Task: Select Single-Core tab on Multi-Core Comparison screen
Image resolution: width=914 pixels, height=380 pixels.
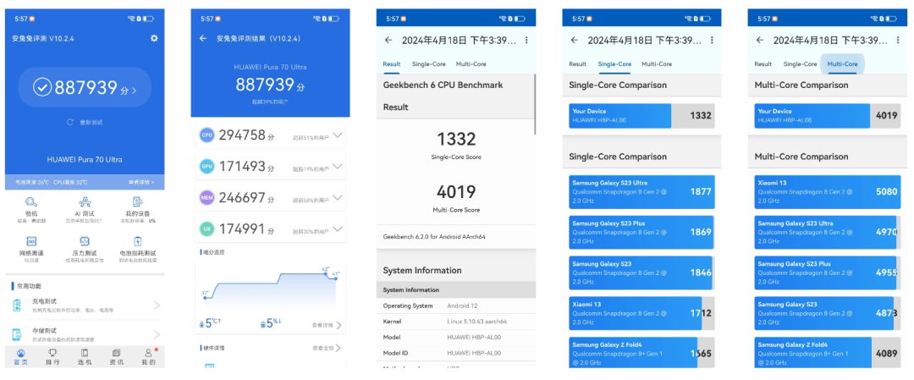Action: [801, 64]
